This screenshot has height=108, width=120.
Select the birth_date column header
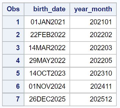point(47,9)
